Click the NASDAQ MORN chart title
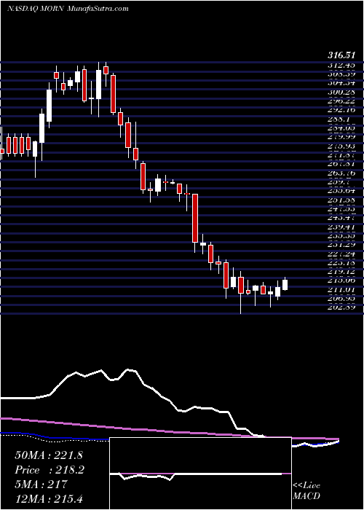364x510 pixels. click(68, 9)
